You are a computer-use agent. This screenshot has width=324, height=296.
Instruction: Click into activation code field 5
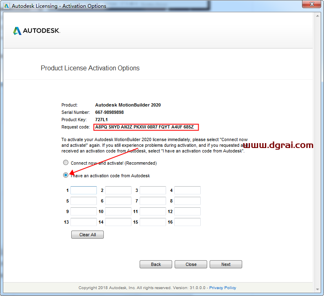tap(83, 201)
